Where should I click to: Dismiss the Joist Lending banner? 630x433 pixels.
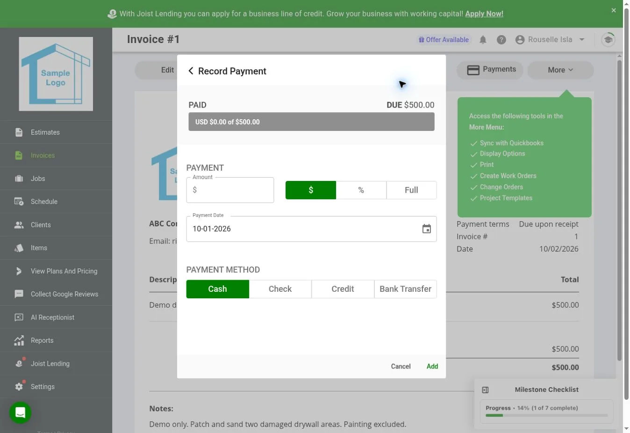point(614,10)
